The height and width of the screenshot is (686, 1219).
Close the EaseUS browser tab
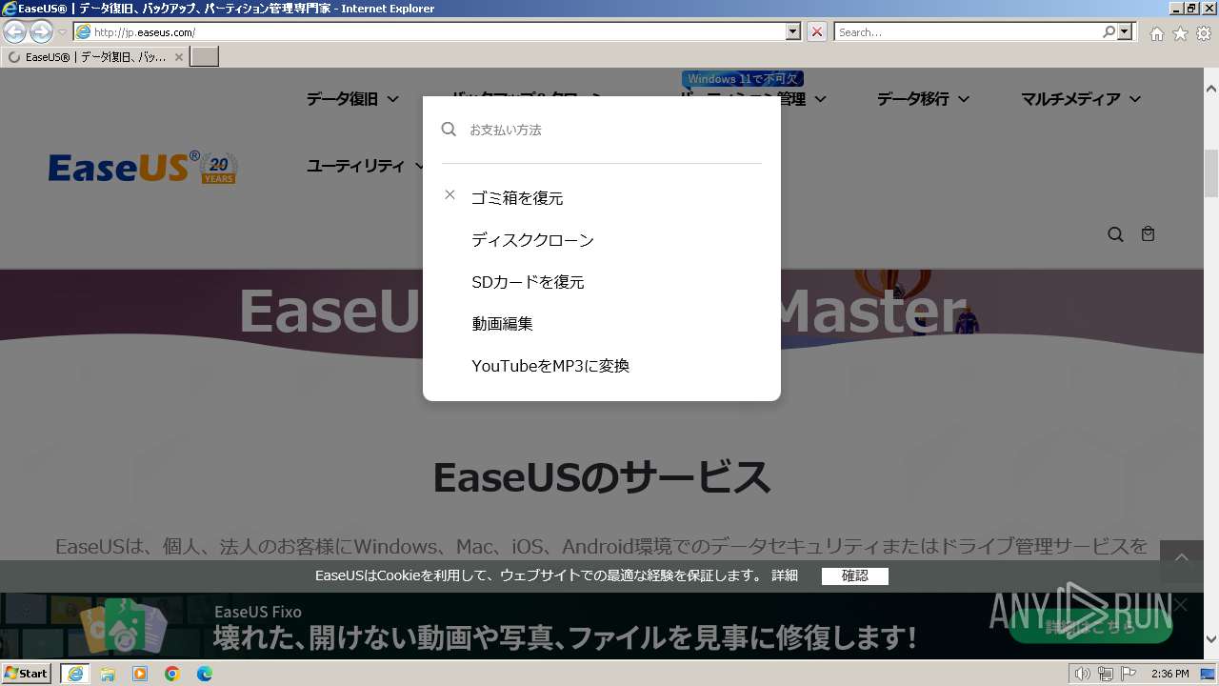tap(178, 57)
